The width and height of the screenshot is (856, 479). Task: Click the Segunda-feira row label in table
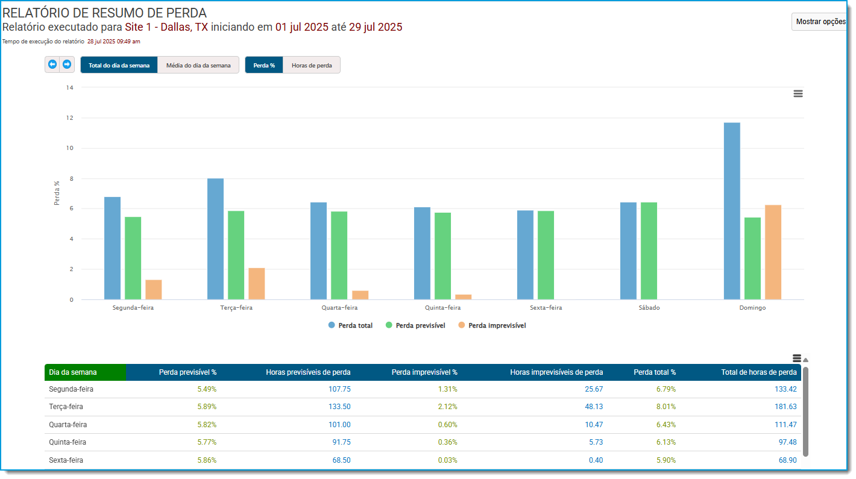pyautogui.click(x=71, y=389)
